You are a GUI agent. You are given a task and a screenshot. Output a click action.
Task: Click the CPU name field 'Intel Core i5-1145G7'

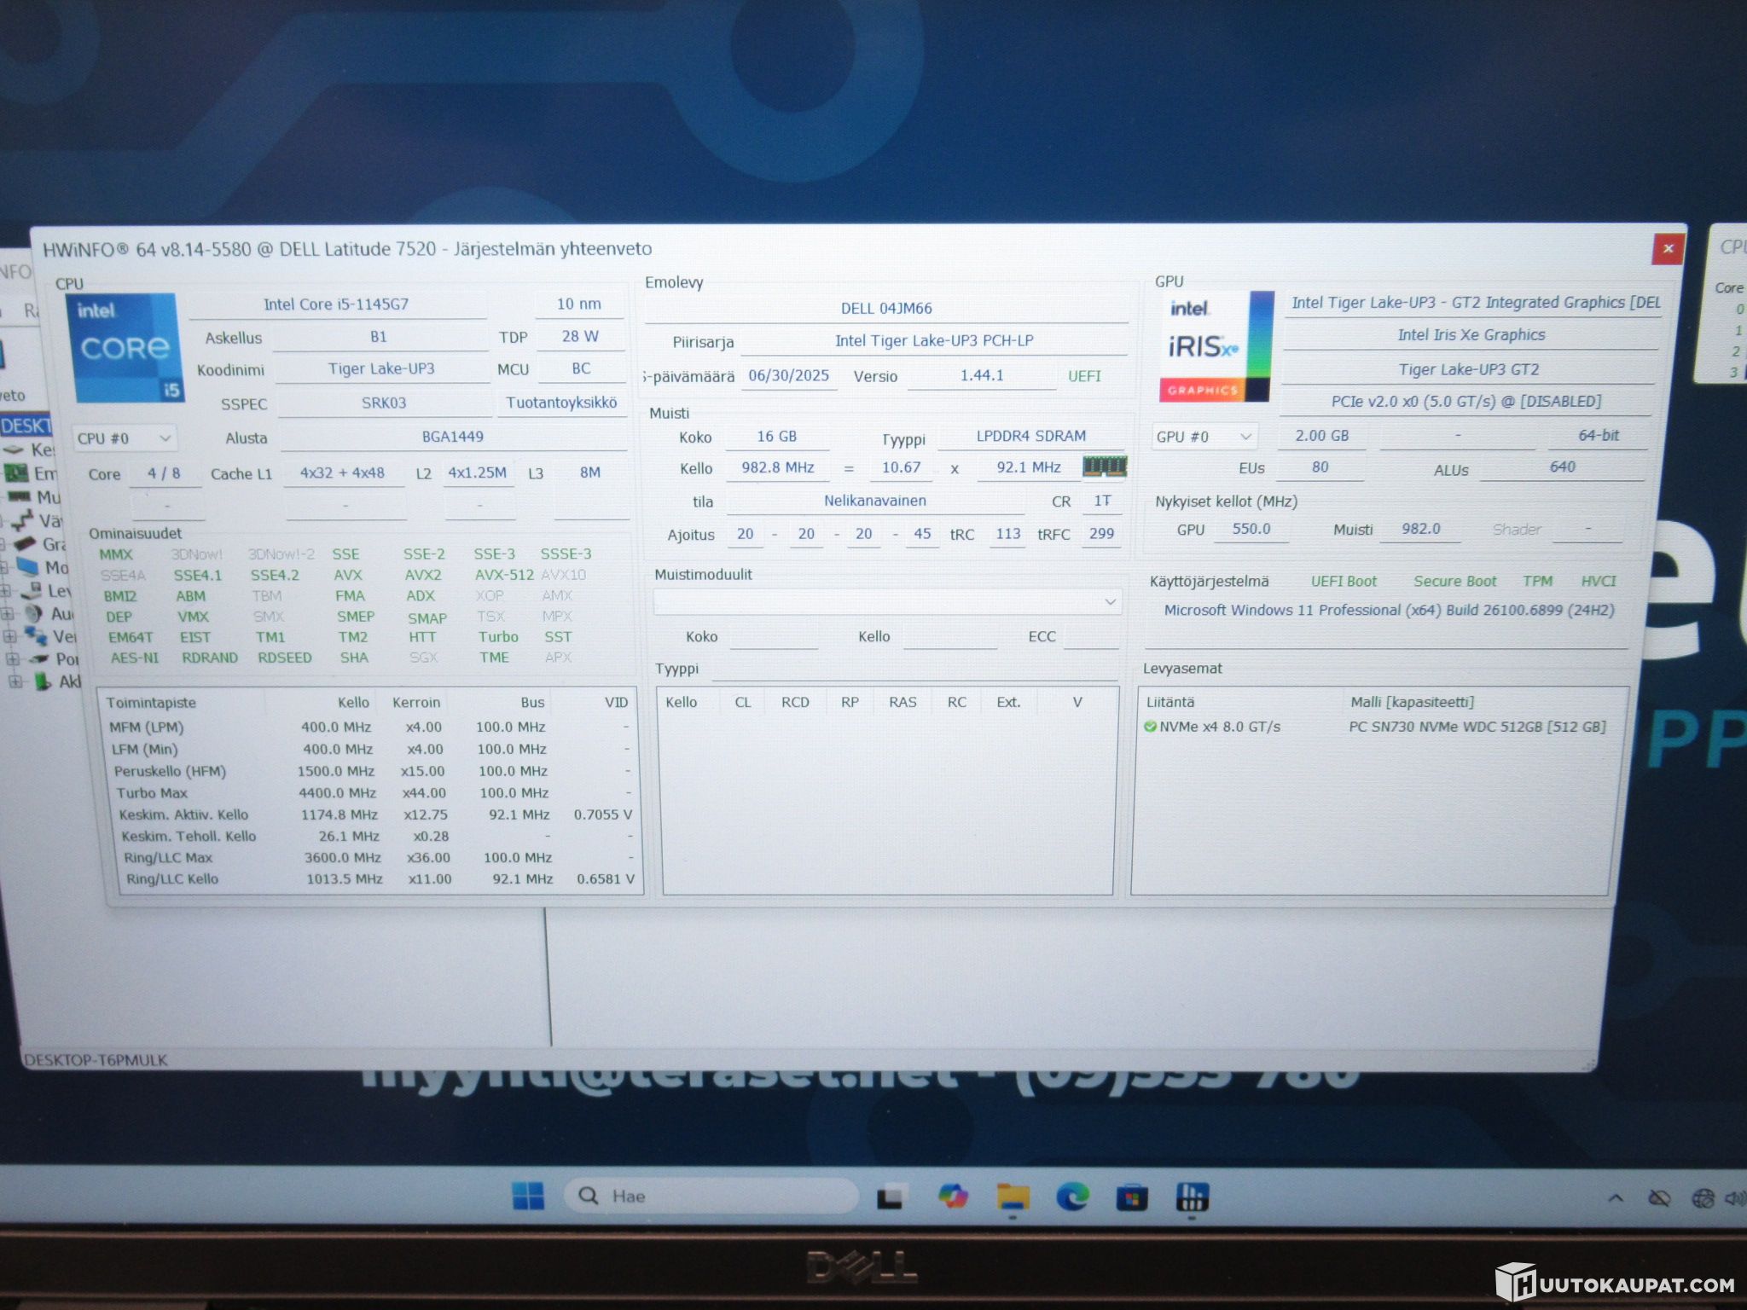point(337,304)
